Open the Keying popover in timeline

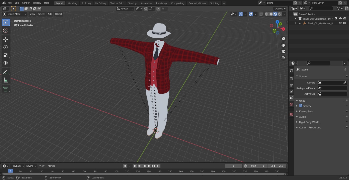pos(31,166)
